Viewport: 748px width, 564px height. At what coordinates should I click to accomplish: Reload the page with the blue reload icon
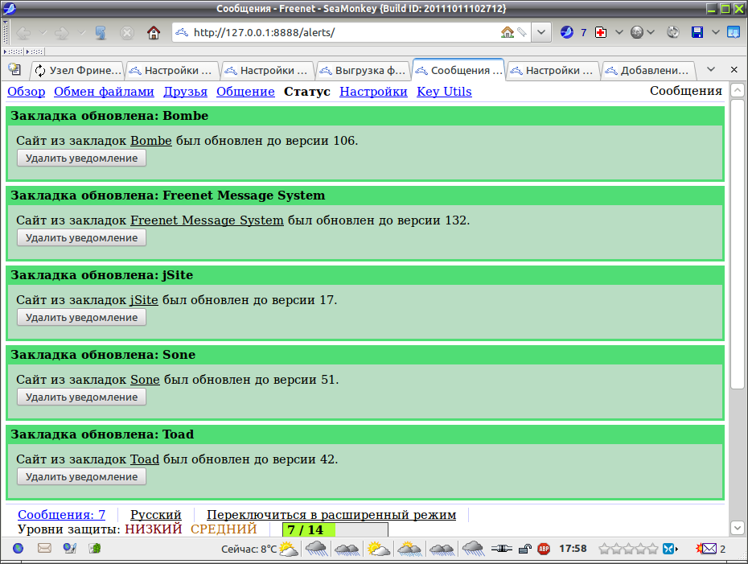101,32
